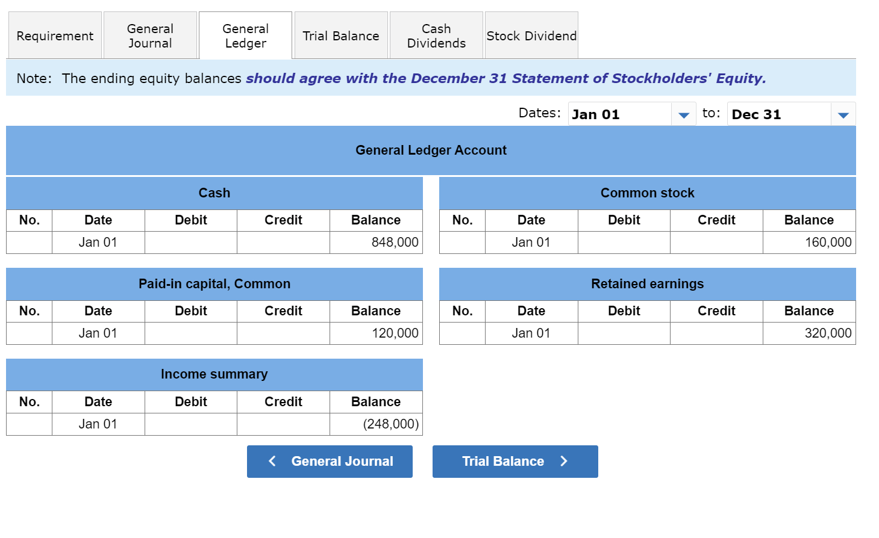
Task: Click the Credit cell in the Income summary row
Action: tap(283, 424)
